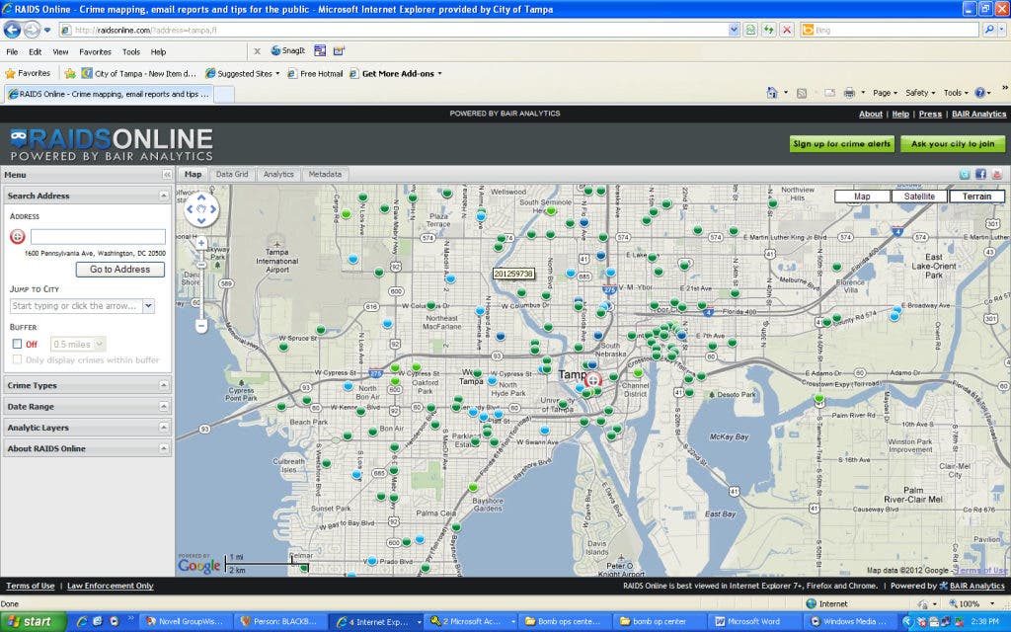This screenshot has height=632, width=1011.
Task: Click the map zoom out minus button
Action: click(201, 325)
